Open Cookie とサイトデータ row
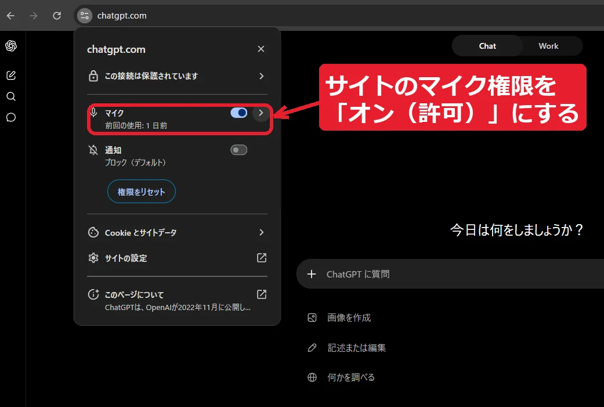Image resolution: width=604 pixels, height=407 pixels. tap(177, 232)
